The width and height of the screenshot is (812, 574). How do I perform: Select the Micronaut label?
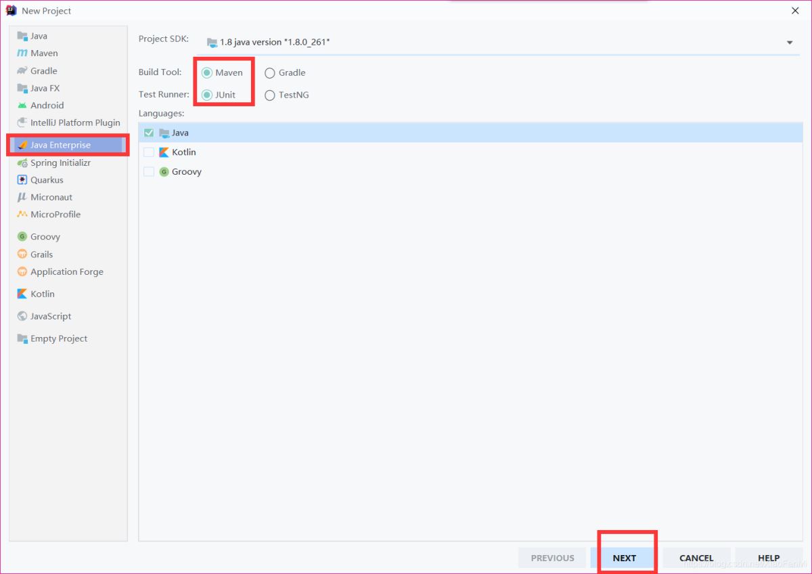(51, 197)
